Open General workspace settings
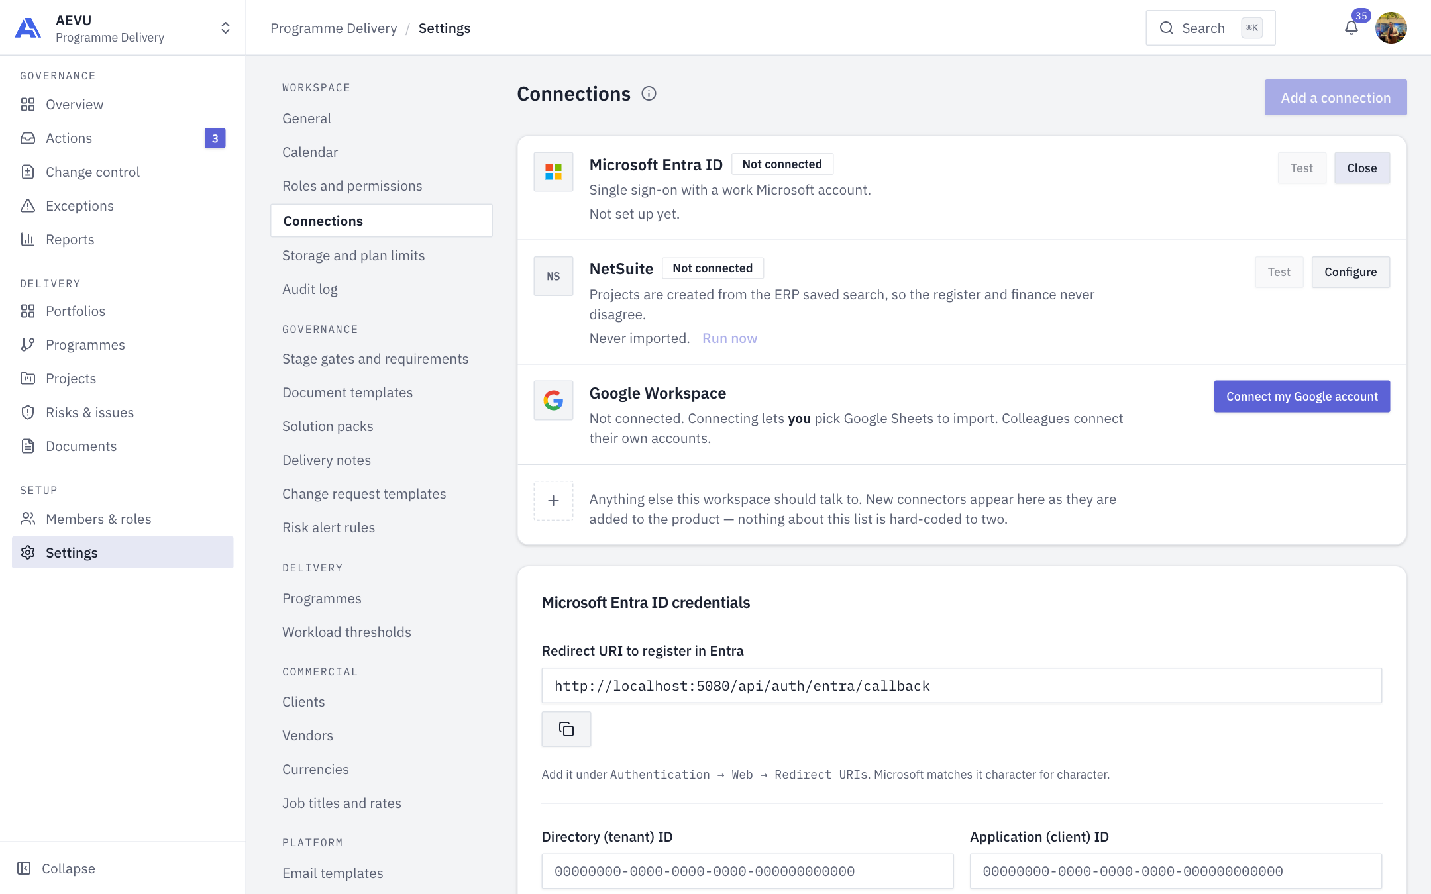This screenshot has width=1431, height=894. tap(382, 119)
